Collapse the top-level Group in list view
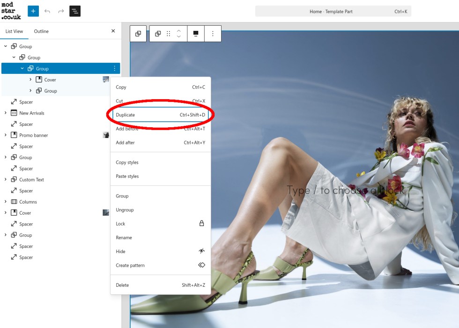Viewport: 459px width, 328px height. point(5,46)
